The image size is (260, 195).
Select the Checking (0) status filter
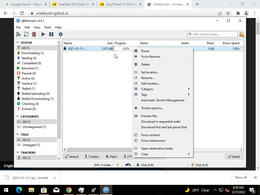click(30, 104)
